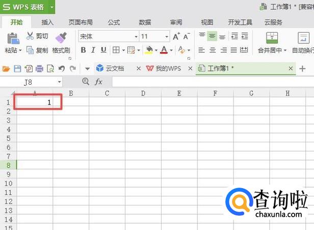Screen dimensions: 314x230
Task: Toggle Bold formatting
Action: 83,50
